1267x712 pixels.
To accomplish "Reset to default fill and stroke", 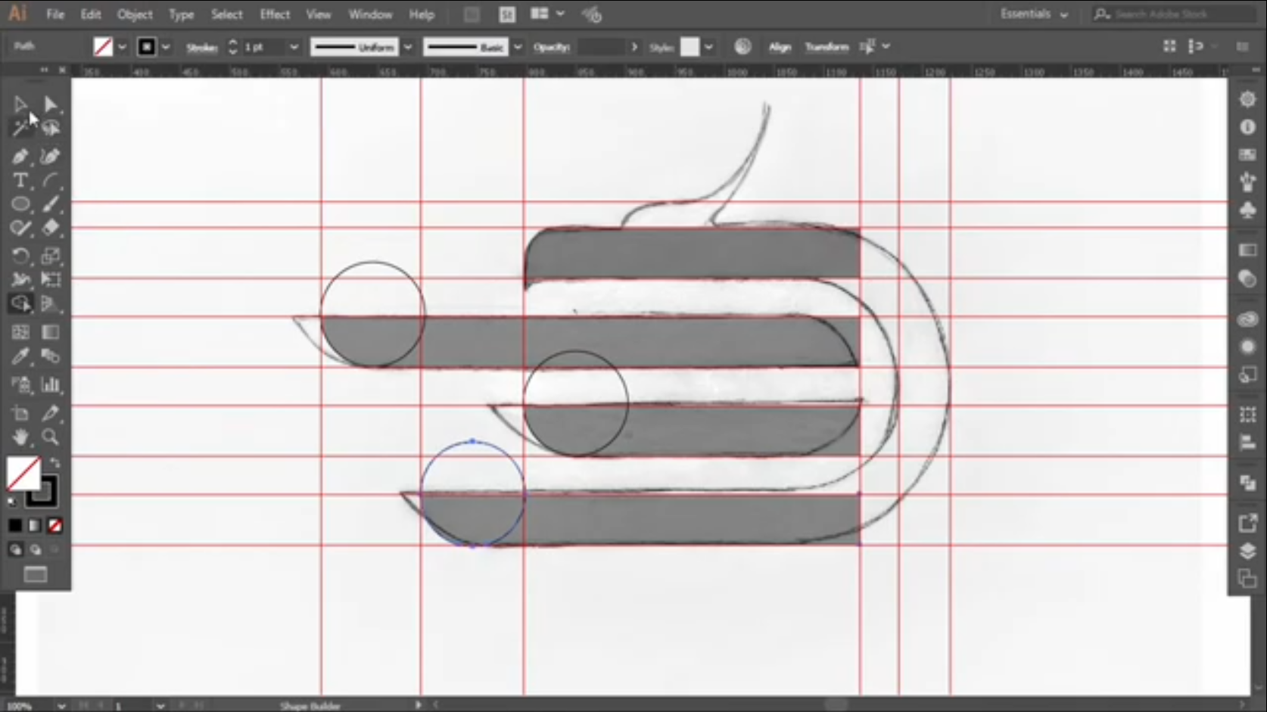I will pyautogui.click(x=11, y=502).
